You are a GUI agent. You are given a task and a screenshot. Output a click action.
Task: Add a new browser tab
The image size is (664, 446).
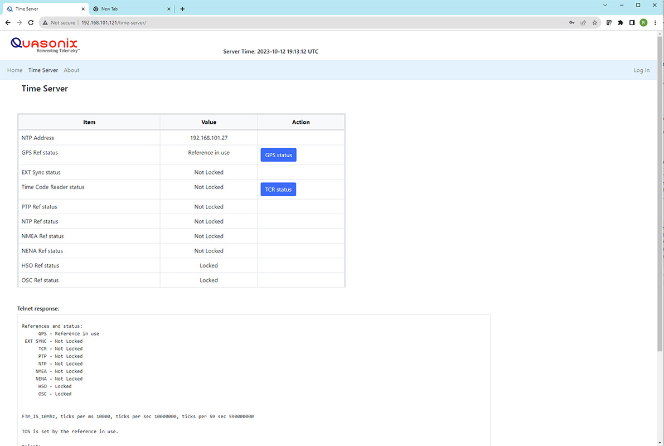[x=182, y=9]
